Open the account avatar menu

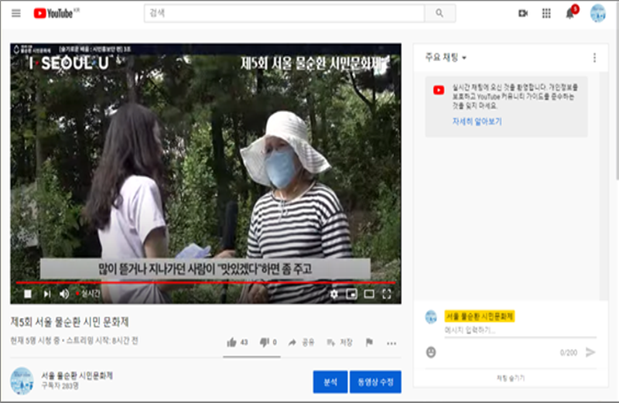point(597,13)
